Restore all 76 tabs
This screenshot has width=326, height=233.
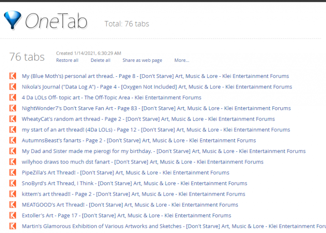pyautogui.click(x=67, y=60)
